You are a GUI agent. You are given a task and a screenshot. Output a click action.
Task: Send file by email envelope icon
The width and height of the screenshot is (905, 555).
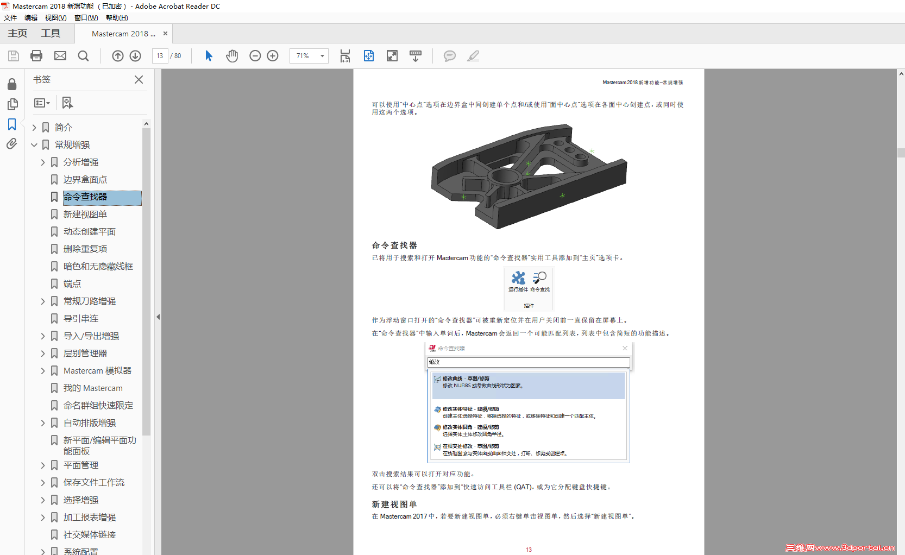[x=60, y=56]
